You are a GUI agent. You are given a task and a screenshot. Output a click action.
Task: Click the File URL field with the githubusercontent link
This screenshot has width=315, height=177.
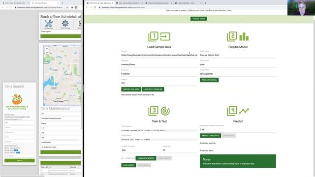coord(159,55)
